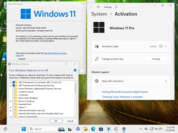
Task: Click the Settings search magnifier icon
Action: [x=116, y=7]
